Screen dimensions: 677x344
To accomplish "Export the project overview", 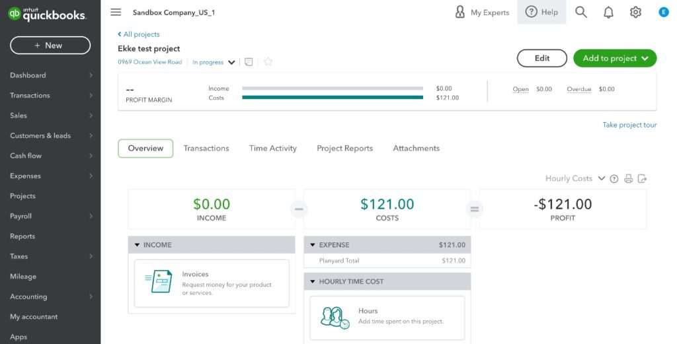I will coord(642,178).
